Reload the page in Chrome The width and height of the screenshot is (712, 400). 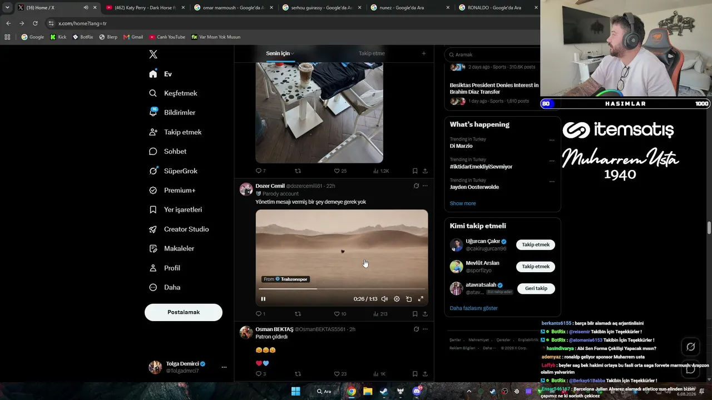(x=35, y=23)
